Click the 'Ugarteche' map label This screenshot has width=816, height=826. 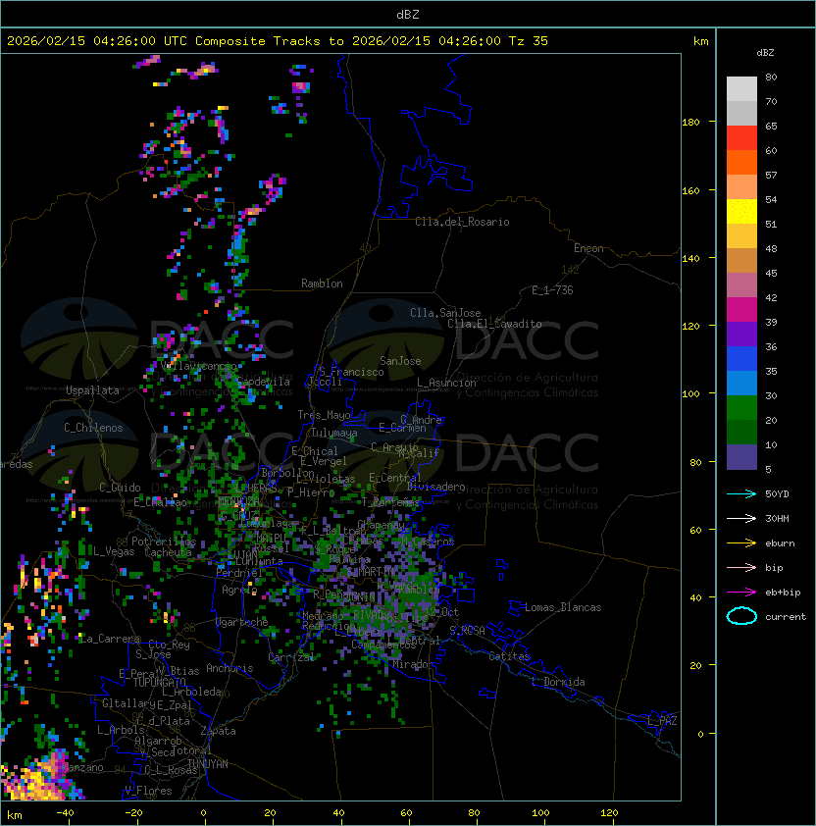[242, 622]
